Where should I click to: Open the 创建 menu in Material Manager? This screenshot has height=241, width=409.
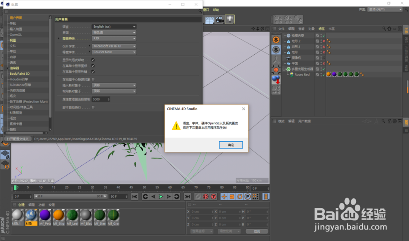point(21,205)
